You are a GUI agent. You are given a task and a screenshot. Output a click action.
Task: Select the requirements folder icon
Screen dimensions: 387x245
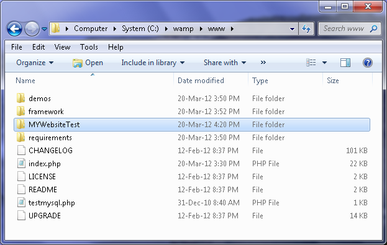coord(20,137)
